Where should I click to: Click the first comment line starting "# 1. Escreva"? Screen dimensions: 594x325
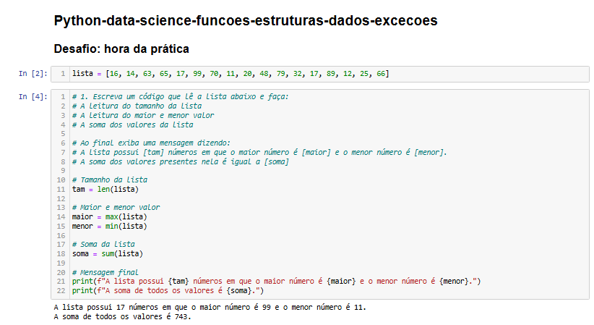point(180,96)
